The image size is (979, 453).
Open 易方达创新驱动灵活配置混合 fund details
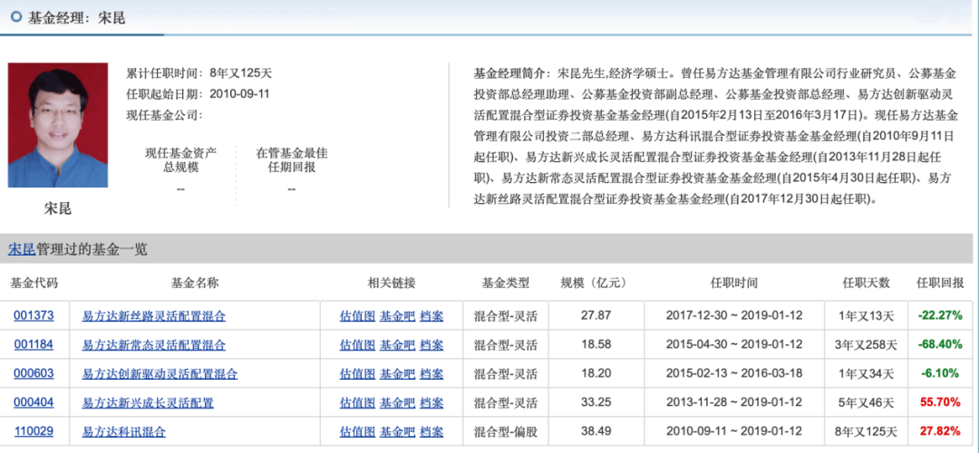pyautogui.click(x=160, y=373)
